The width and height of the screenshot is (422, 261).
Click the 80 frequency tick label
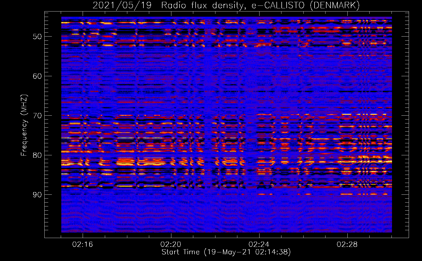(x=37, y=155)
